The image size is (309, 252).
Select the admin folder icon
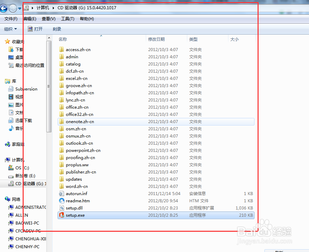point(61,57)
